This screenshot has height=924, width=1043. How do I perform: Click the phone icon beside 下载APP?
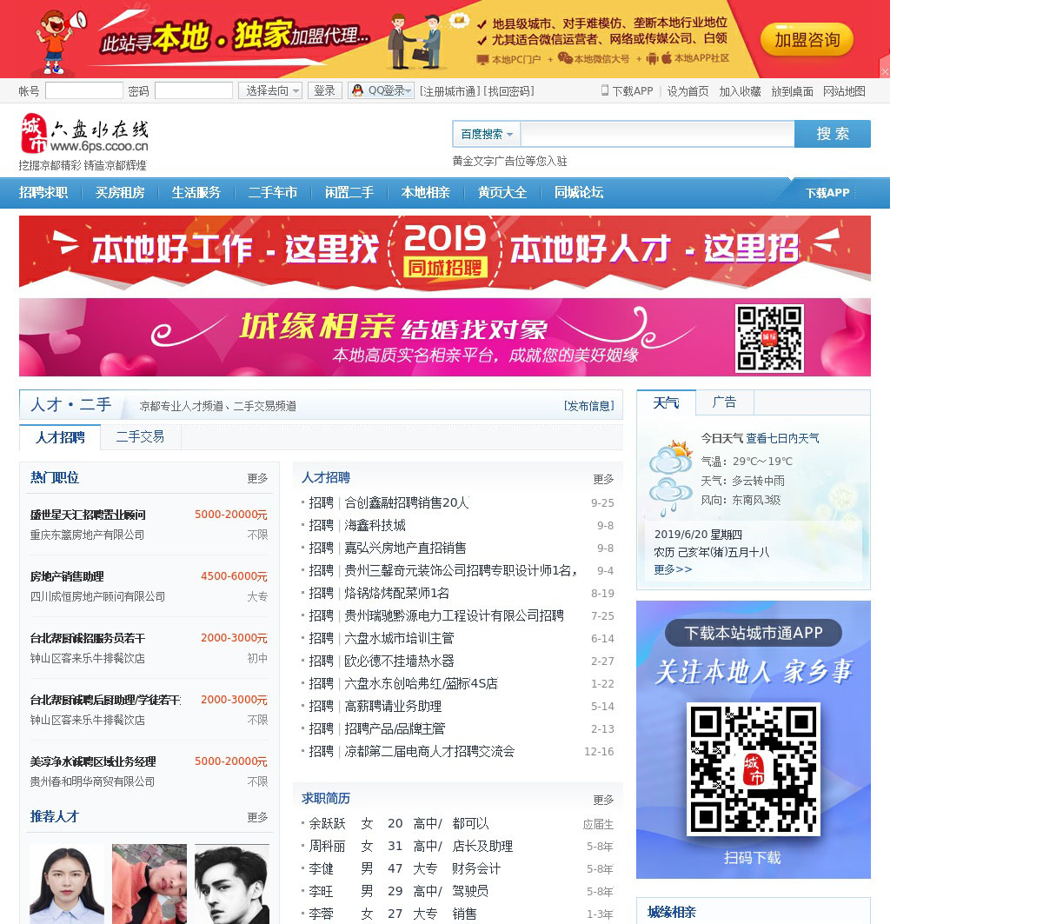605,90
